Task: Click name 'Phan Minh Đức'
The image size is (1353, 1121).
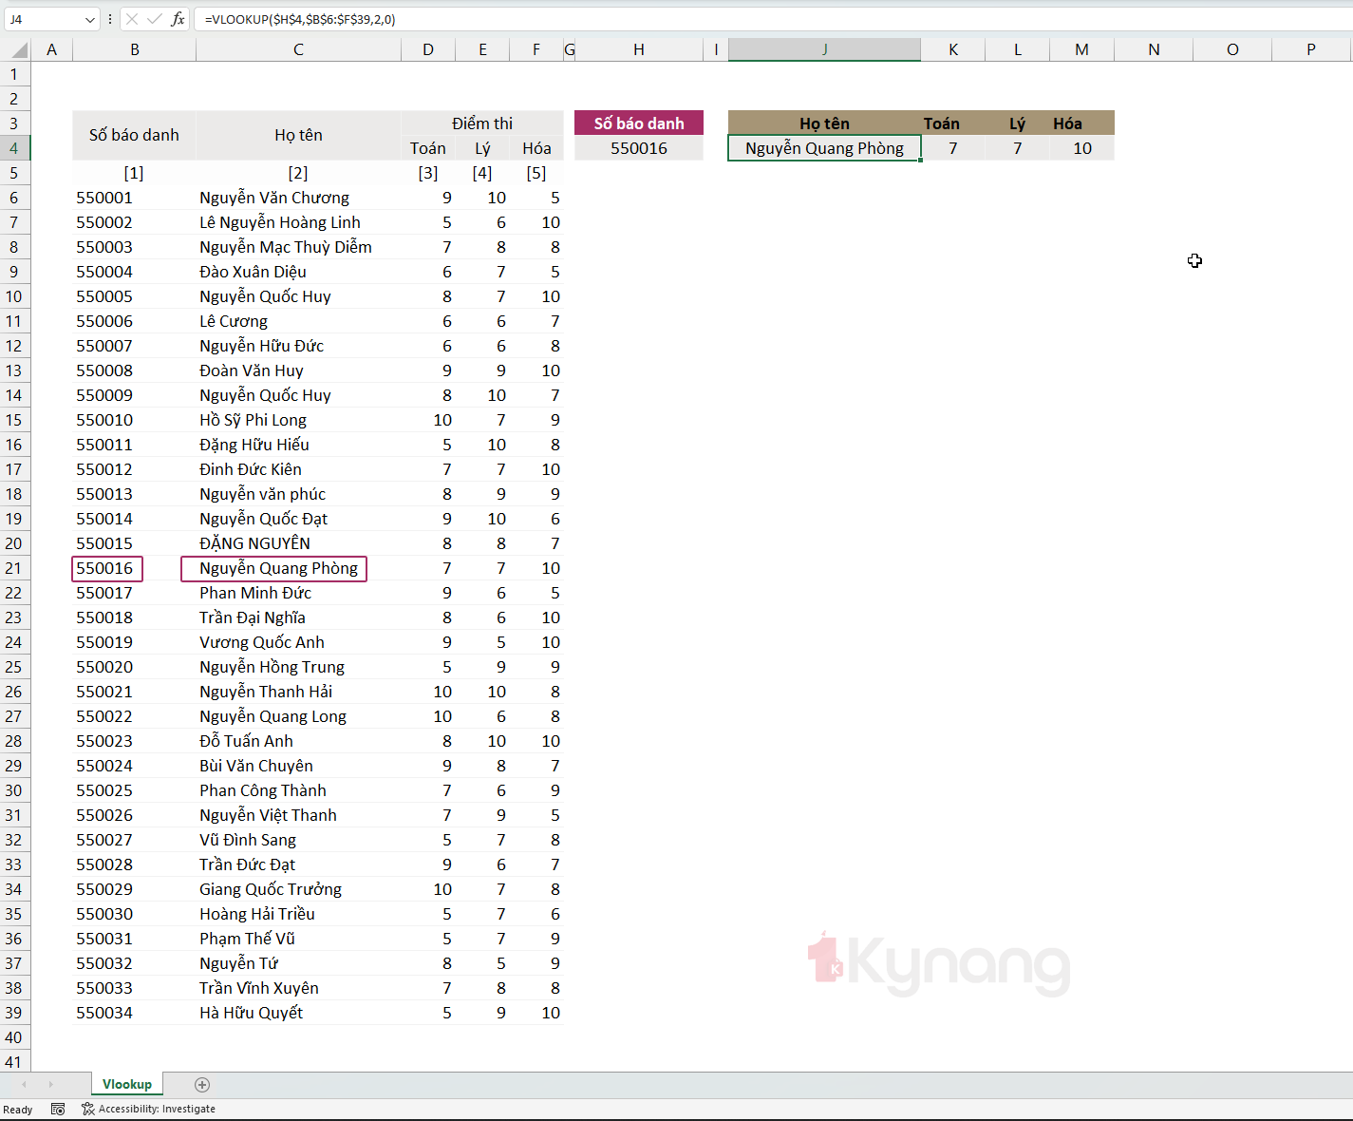Action: tap(255, 593)
